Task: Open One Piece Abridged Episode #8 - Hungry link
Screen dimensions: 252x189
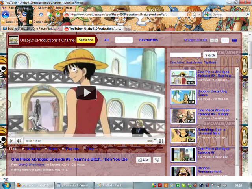Action: [x=213, y=112]
